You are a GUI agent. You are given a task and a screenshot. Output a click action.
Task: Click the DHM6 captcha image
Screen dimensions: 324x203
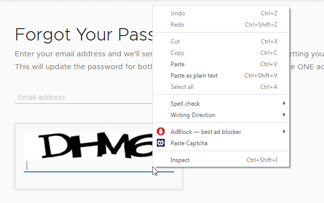pos(88,145)
